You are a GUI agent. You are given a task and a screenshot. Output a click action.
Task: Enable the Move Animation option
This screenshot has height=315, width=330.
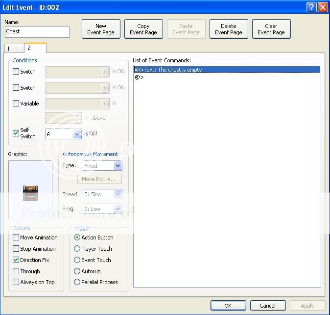16,237
